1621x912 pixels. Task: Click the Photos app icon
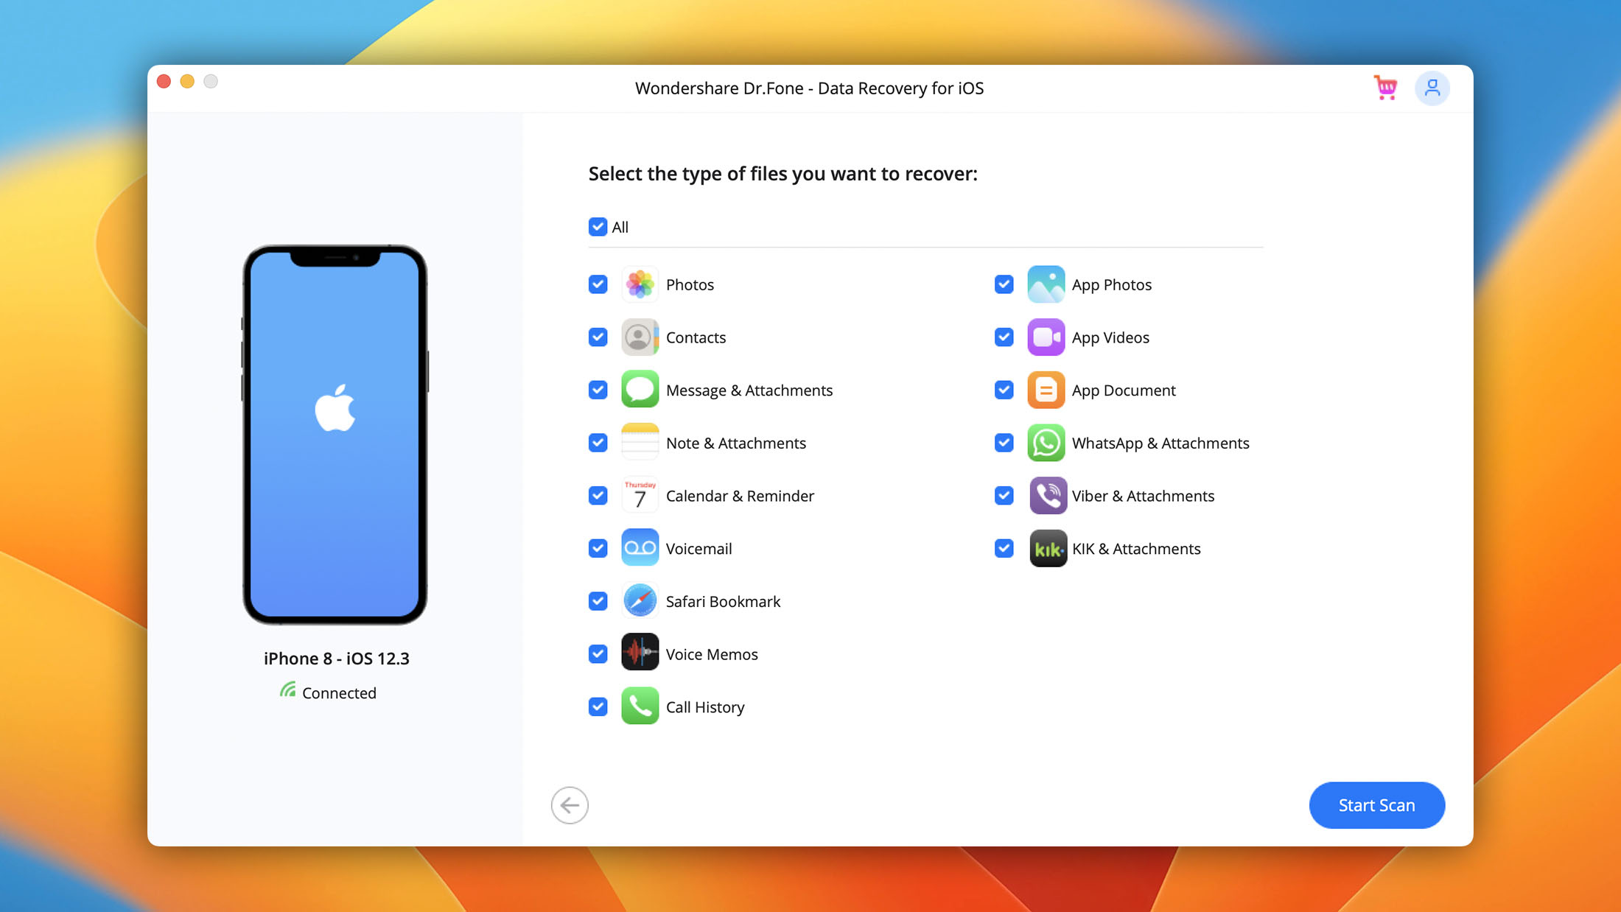(640, 284)
